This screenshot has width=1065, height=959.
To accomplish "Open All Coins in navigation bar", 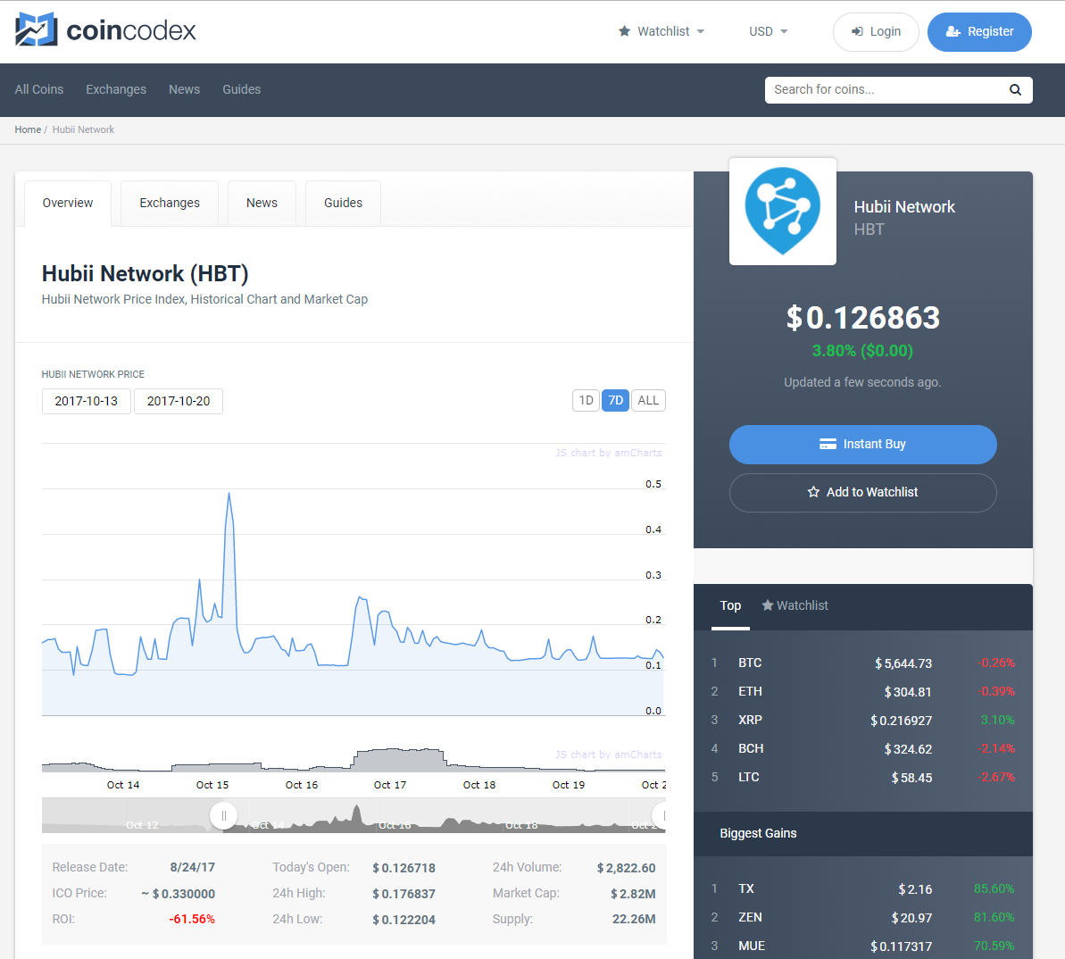I will [38, 89].
